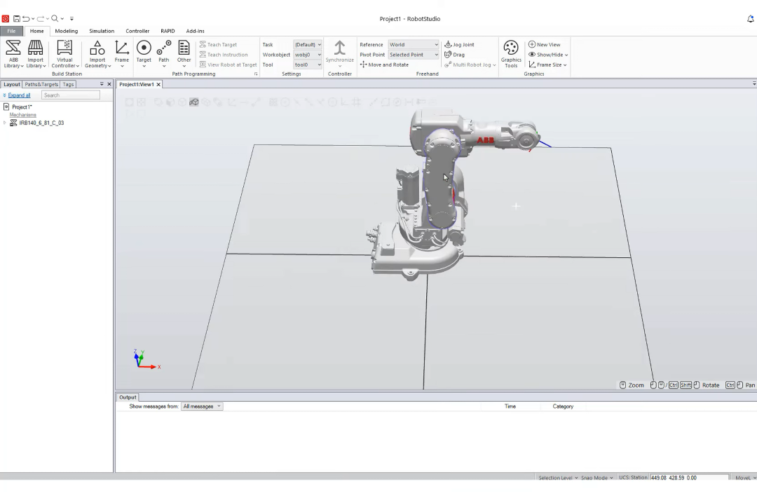Select the Tags panel tab
This screenshot has height=492, width=757.
point(68,84)
